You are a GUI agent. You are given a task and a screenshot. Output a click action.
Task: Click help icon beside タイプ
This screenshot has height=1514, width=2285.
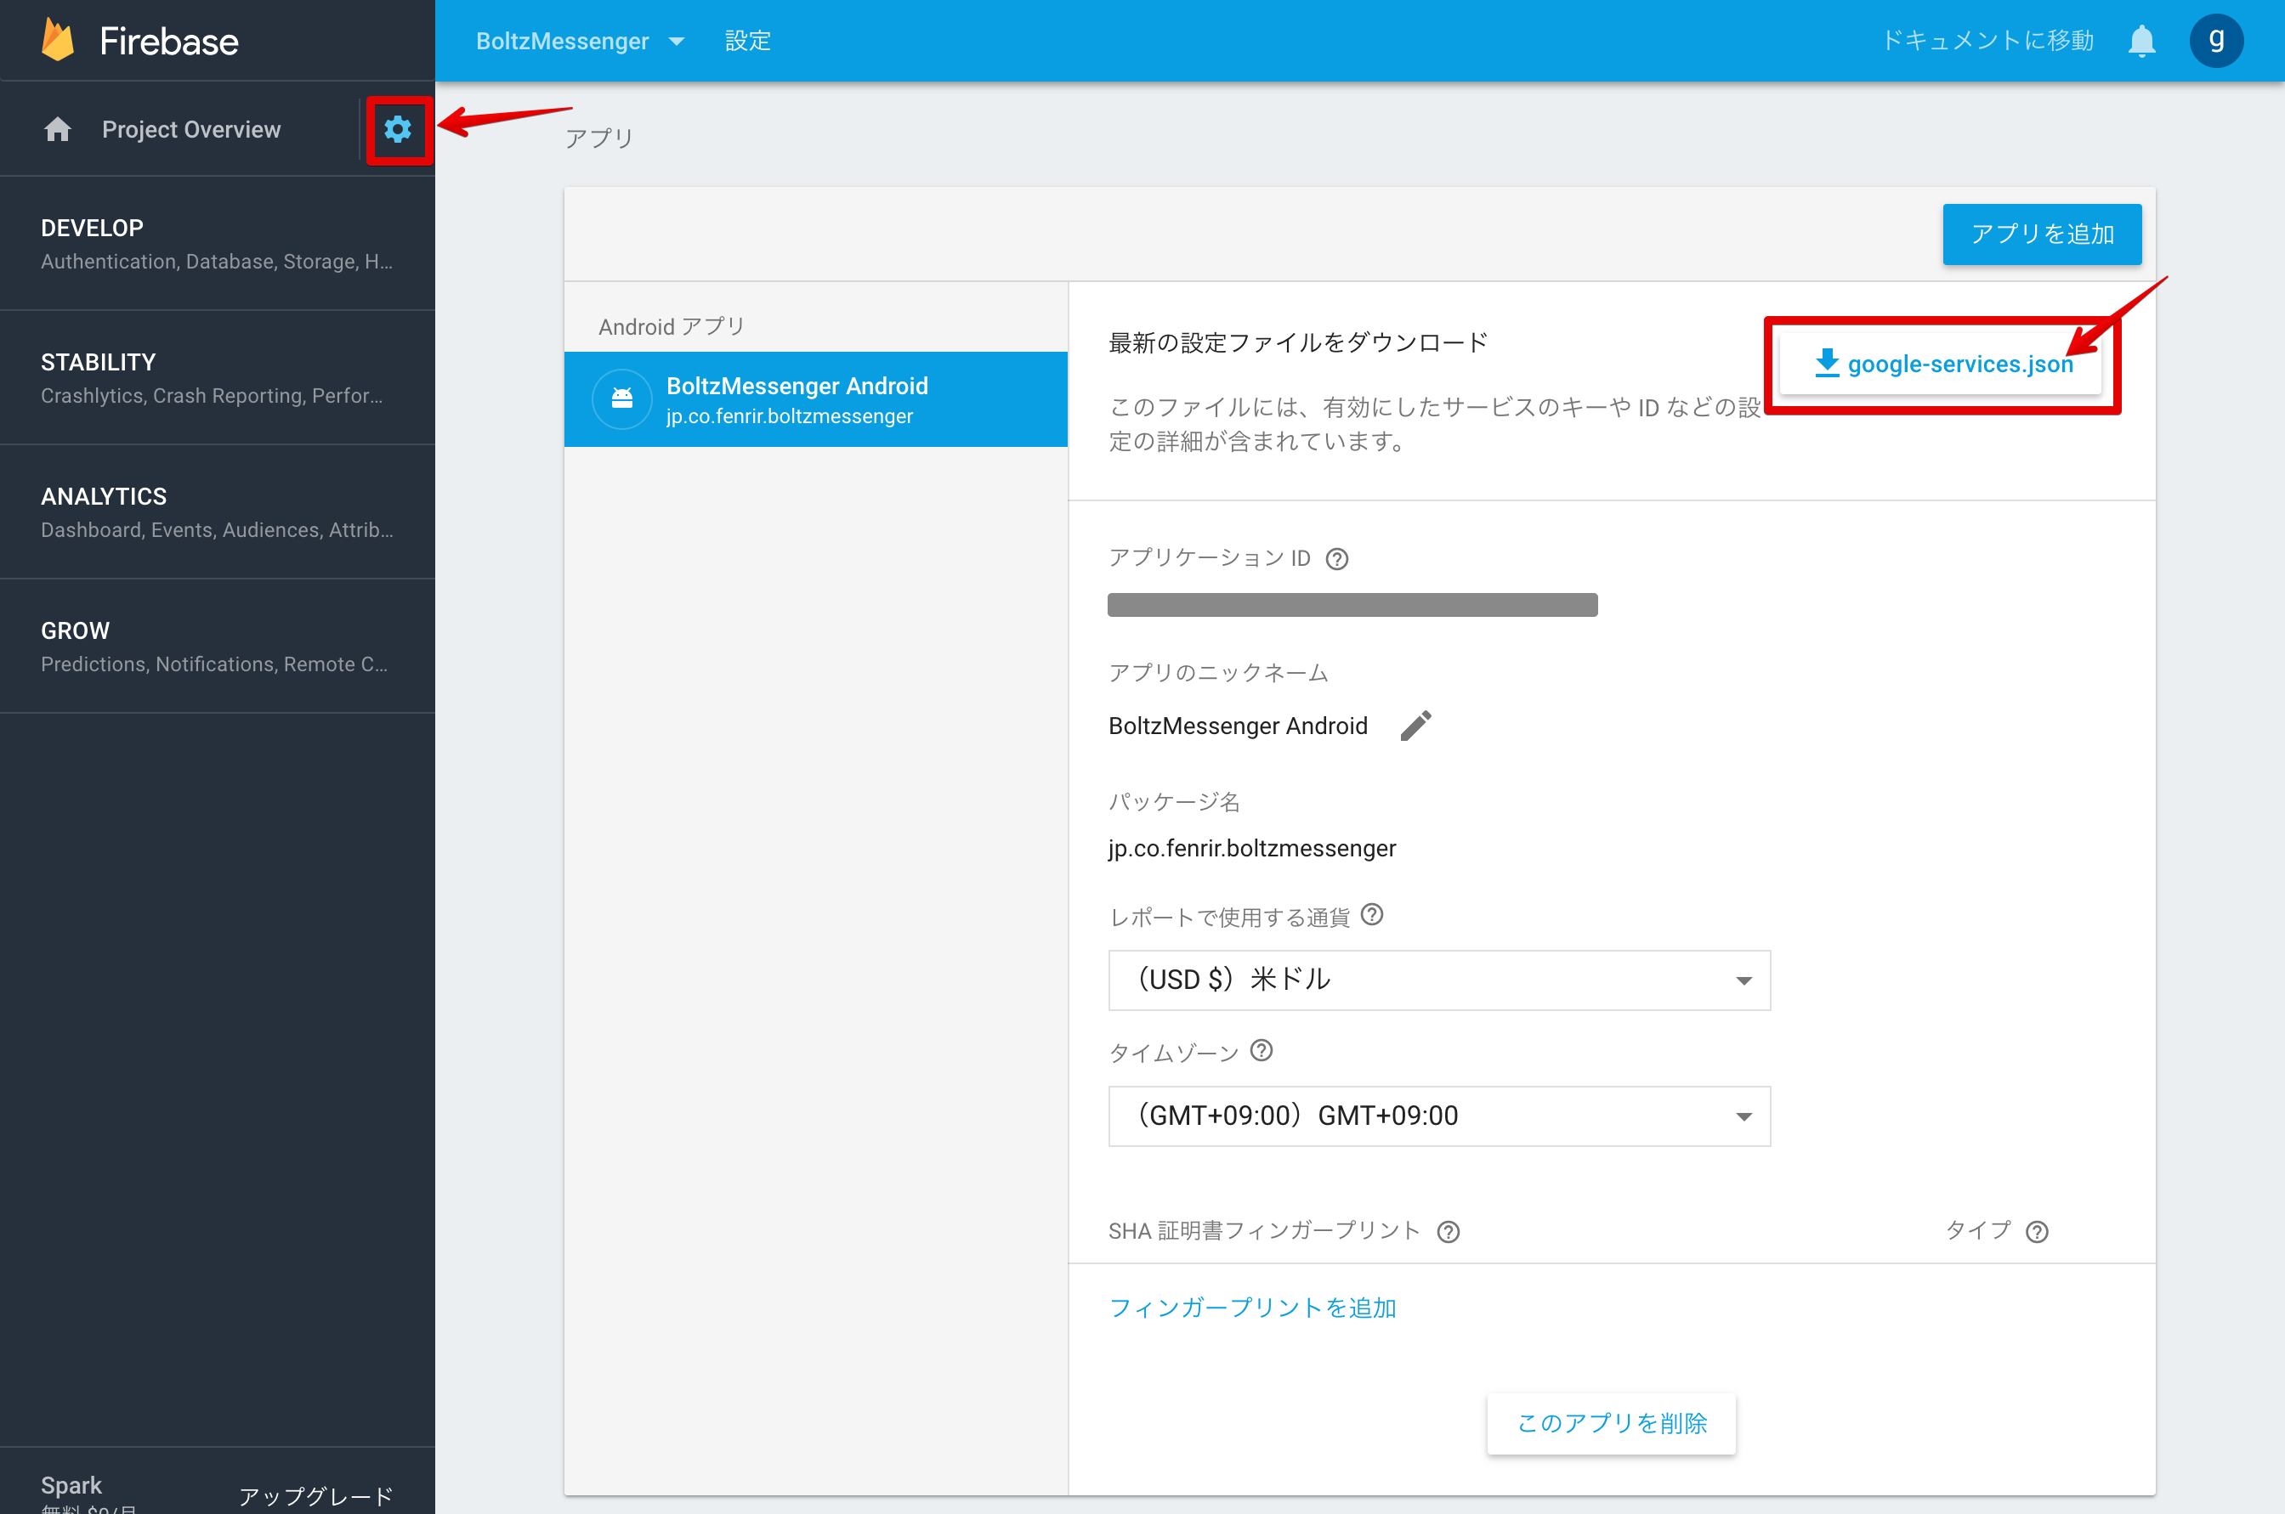[2038, 1232]
